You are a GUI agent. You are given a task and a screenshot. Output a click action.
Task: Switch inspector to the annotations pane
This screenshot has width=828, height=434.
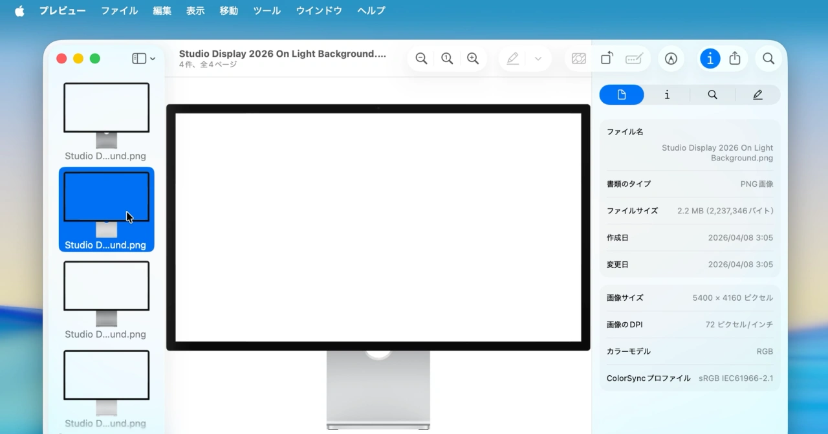pyautogui.click(x=757, y=94)
